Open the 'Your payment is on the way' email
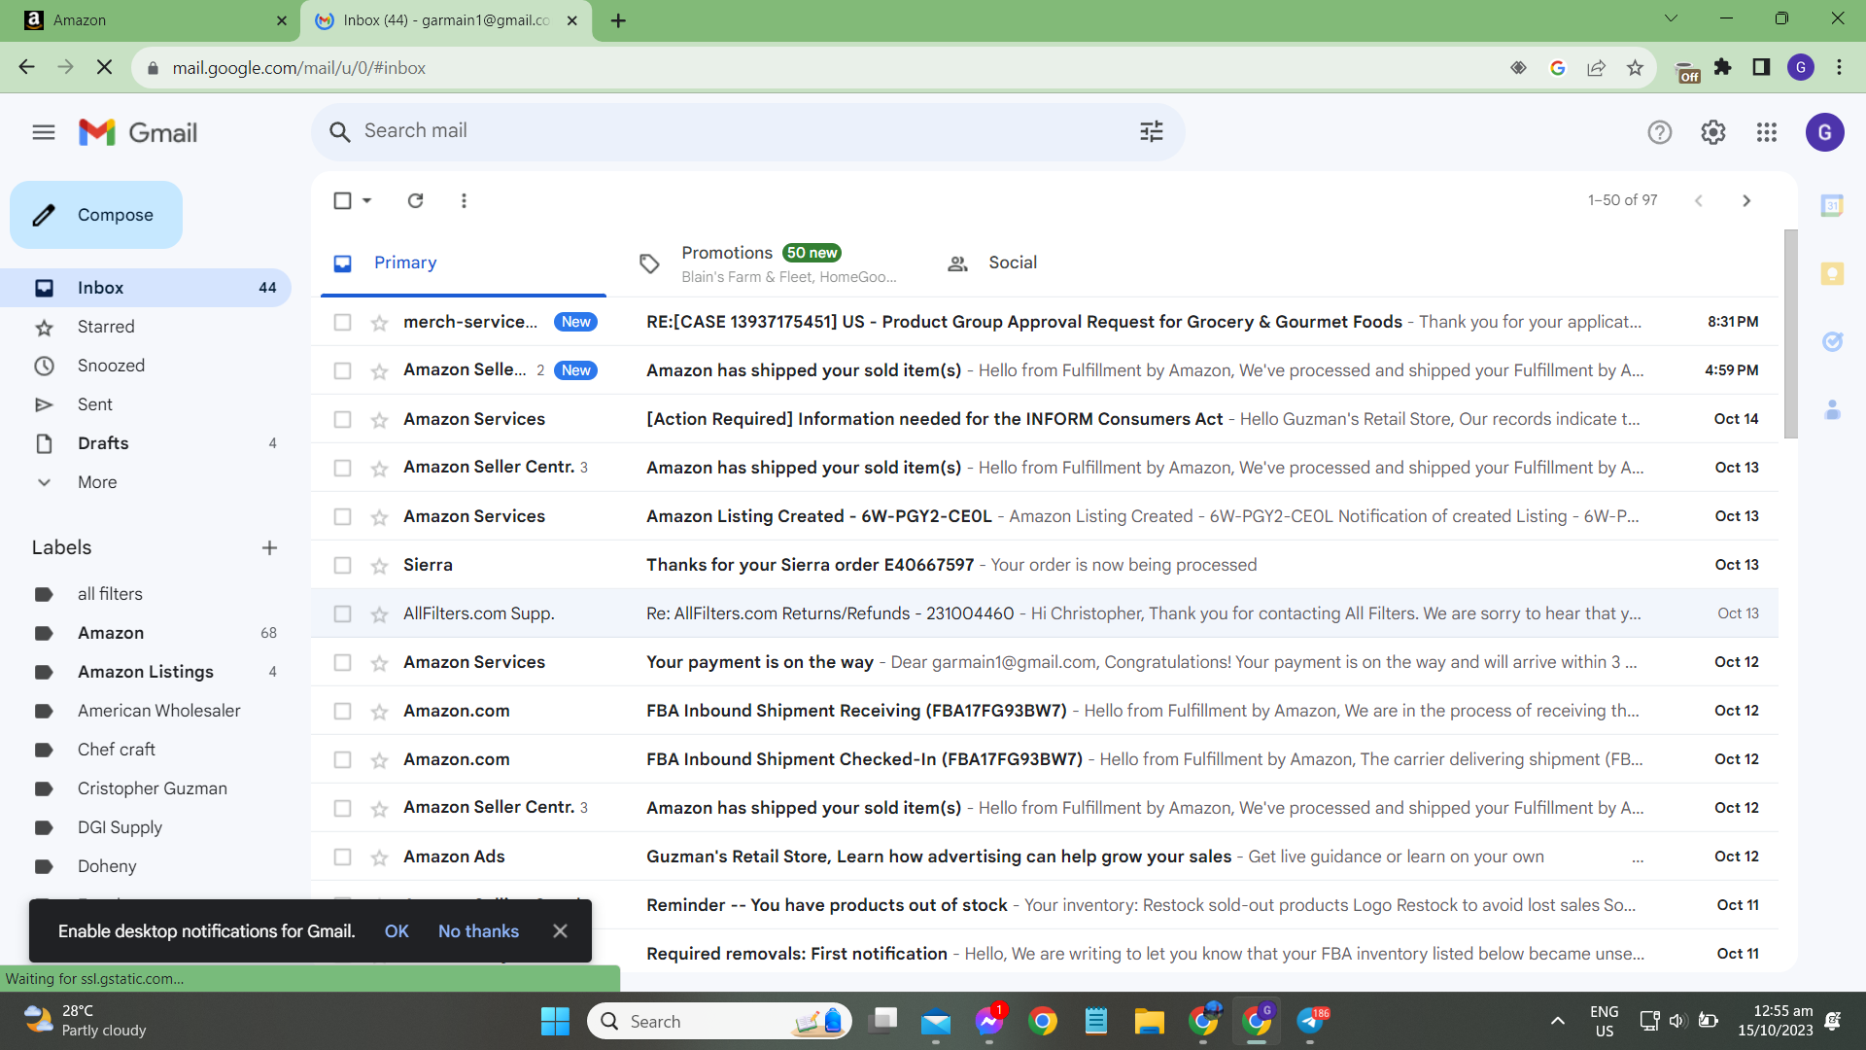This screenshot has height=1050, width=1866. click(1045, 662)
